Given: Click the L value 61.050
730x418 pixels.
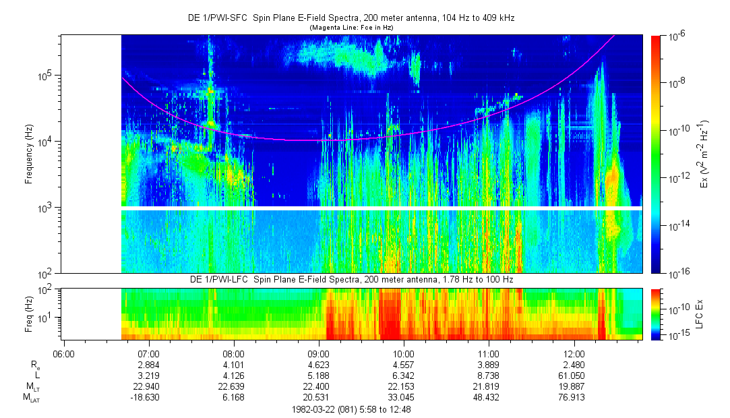Looking at the screenshot, I should tap(574, 375).
